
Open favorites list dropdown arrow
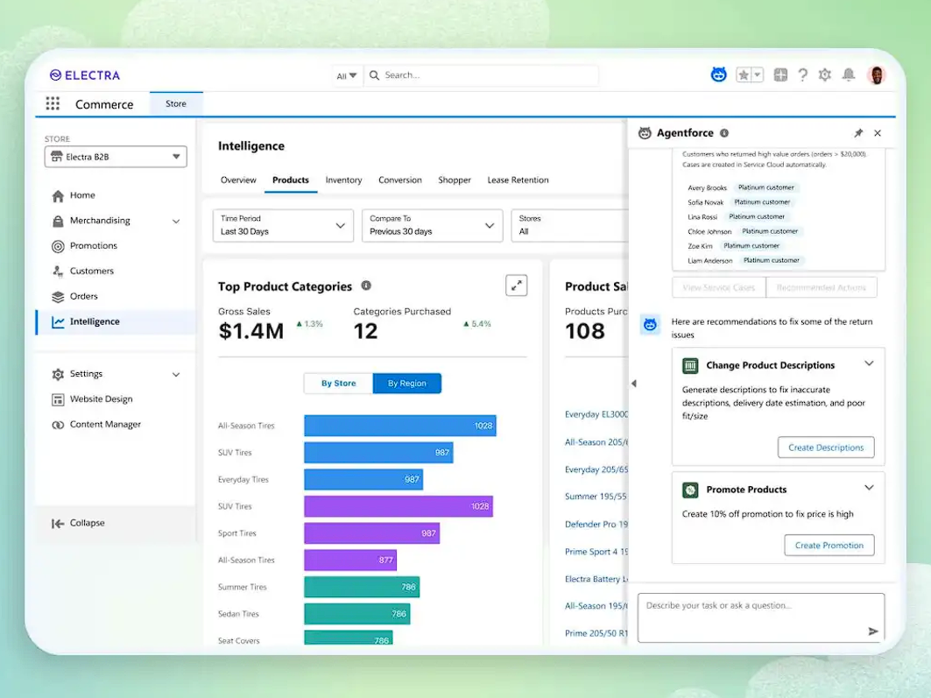coord(757,74)
